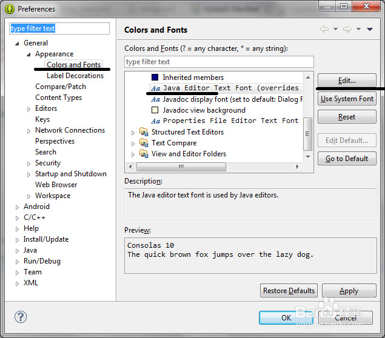385x338 pixels.
Task: Open the back history dropdown arrow
Action: coord(335,29)
